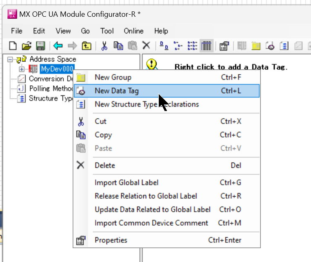Click the MX OPC UA application title icon
This screenshot has height=262, width=311.
12,14
